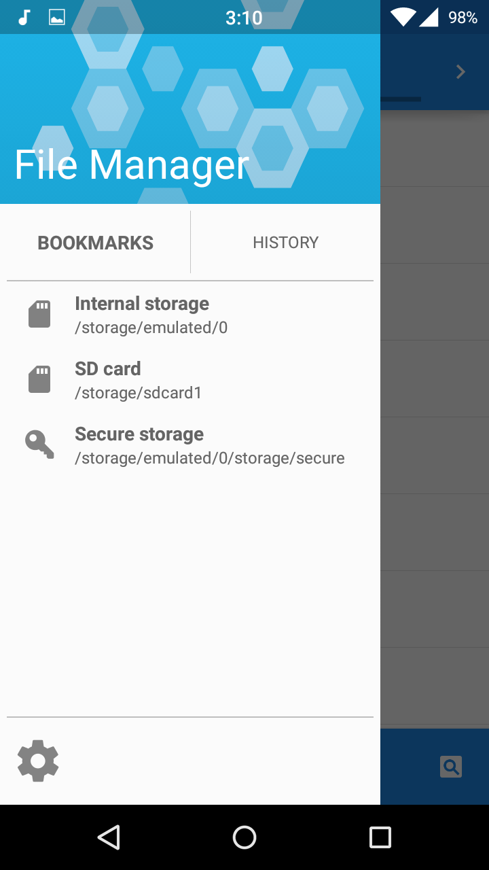
Task: Tap the battery percentage indicator
Action: [x=463, y=18]
